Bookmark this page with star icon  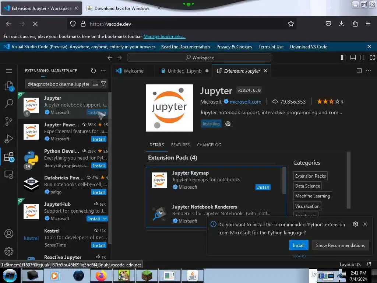[291, 24]
